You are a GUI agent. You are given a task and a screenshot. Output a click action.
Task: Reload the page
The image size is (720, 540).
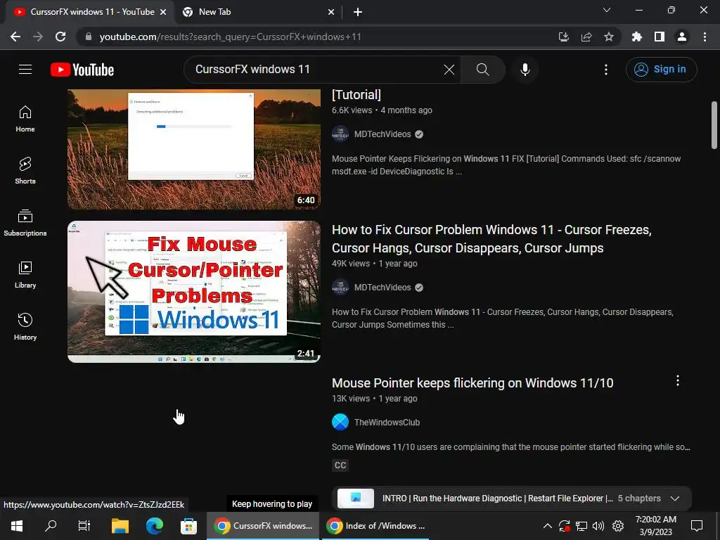(x=60, y=37)
